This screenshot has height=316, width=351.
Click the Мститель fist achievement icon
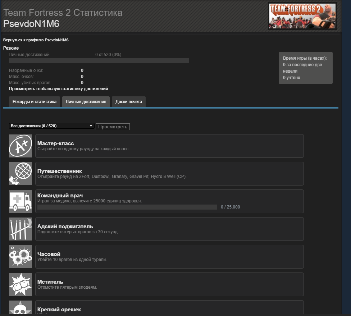coord(20,284)
